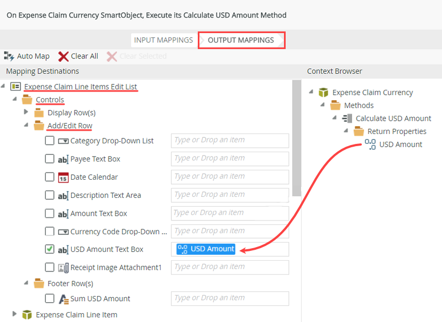
Task: Click the Description Text Area mapping field
Action: pos(230,195)
